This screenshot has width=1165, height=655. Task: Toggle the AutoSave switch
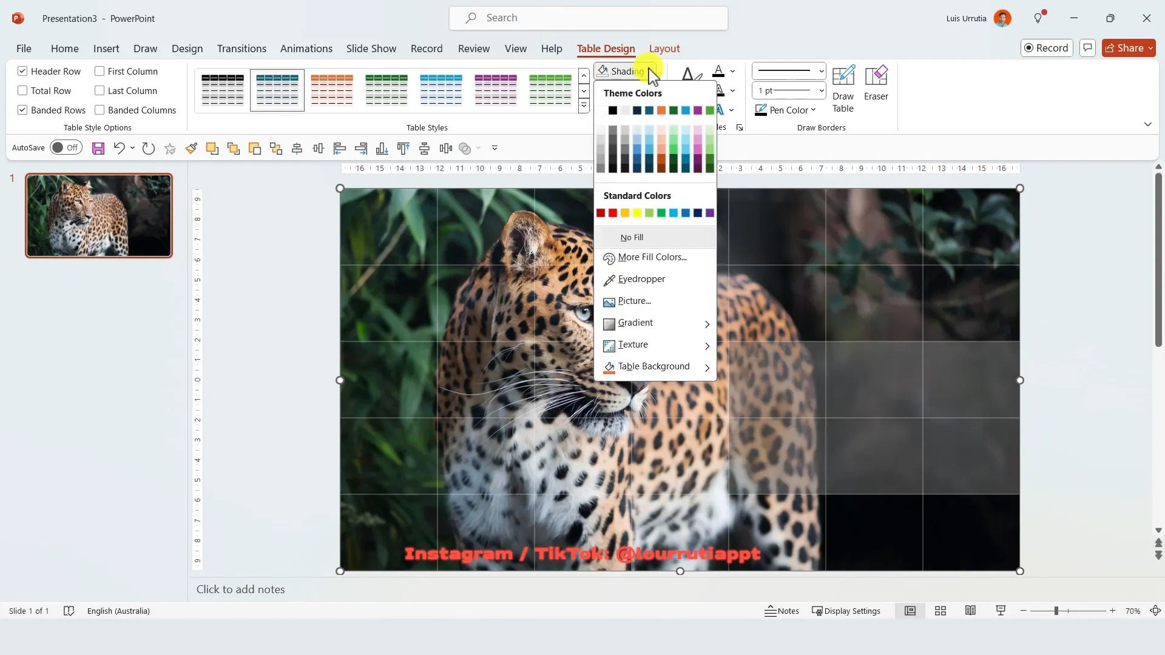[x=66, y=147]
